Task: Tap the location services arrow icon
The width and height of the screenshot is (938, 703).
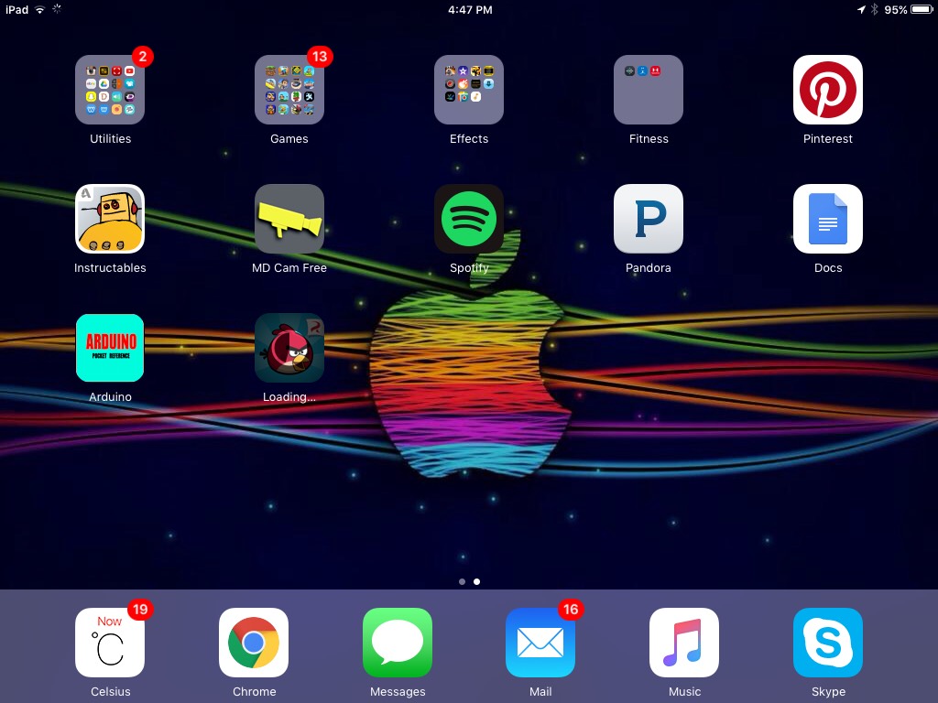Action: pos(861,9)
